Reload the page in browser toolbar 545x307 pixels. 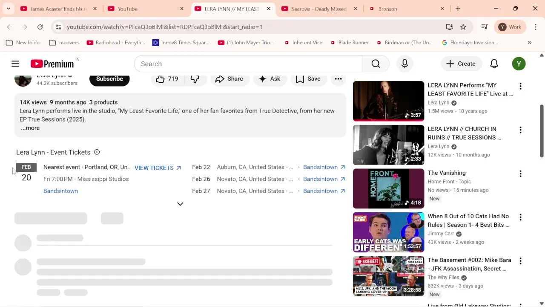pyautogui.click(x=40, y=27)
